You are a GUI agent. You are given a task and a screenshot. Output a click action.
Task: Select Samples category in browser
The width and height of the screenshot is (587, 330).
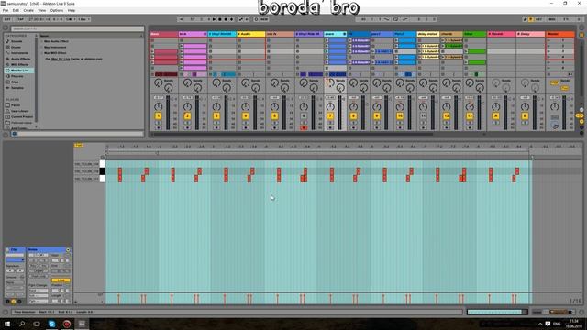pos(17,88)
